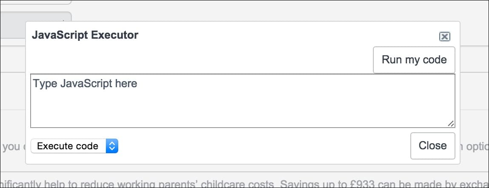The width and height of the screenshot is (489, 188).
Task: Open the Execute code dropdown
Action: tap(74, 146)
